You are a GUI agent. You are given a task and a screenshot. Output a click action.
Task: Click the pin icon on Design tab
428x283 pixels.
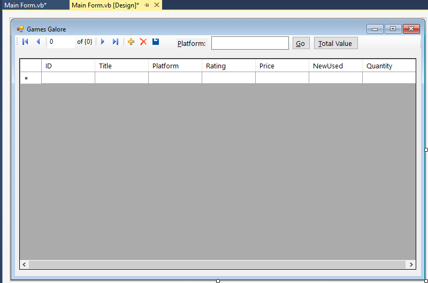pyautogui.click(x=147, y=5)
